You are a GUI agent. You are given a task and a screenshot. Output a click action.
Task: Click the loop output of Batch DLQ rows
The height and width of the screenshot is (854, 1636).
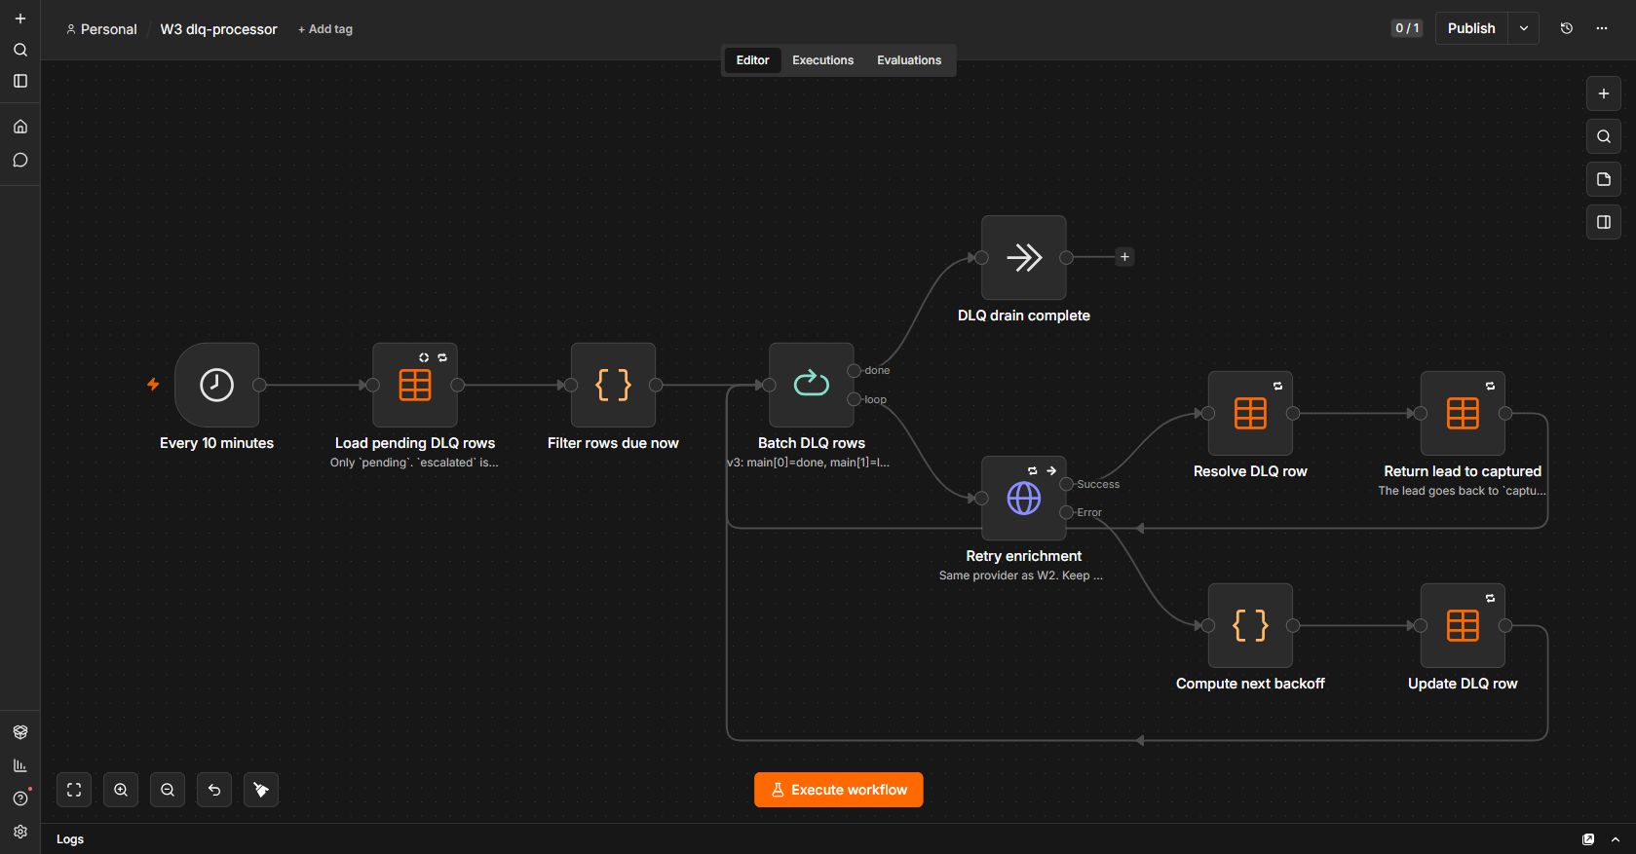(855, 399)
